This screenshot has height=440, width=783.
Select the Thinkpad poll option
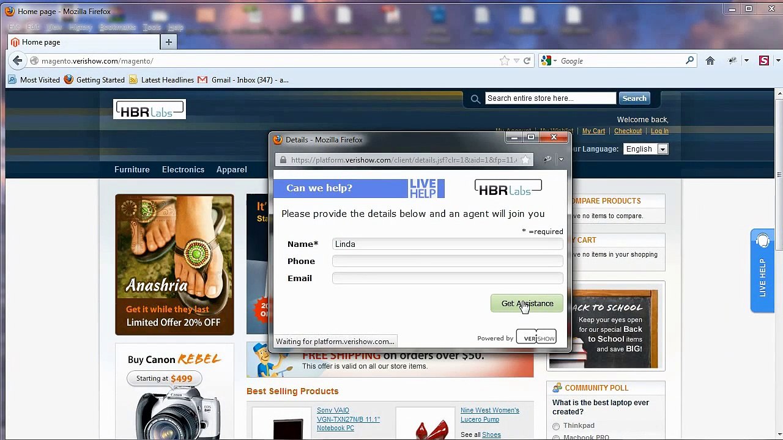click(556, 426)
